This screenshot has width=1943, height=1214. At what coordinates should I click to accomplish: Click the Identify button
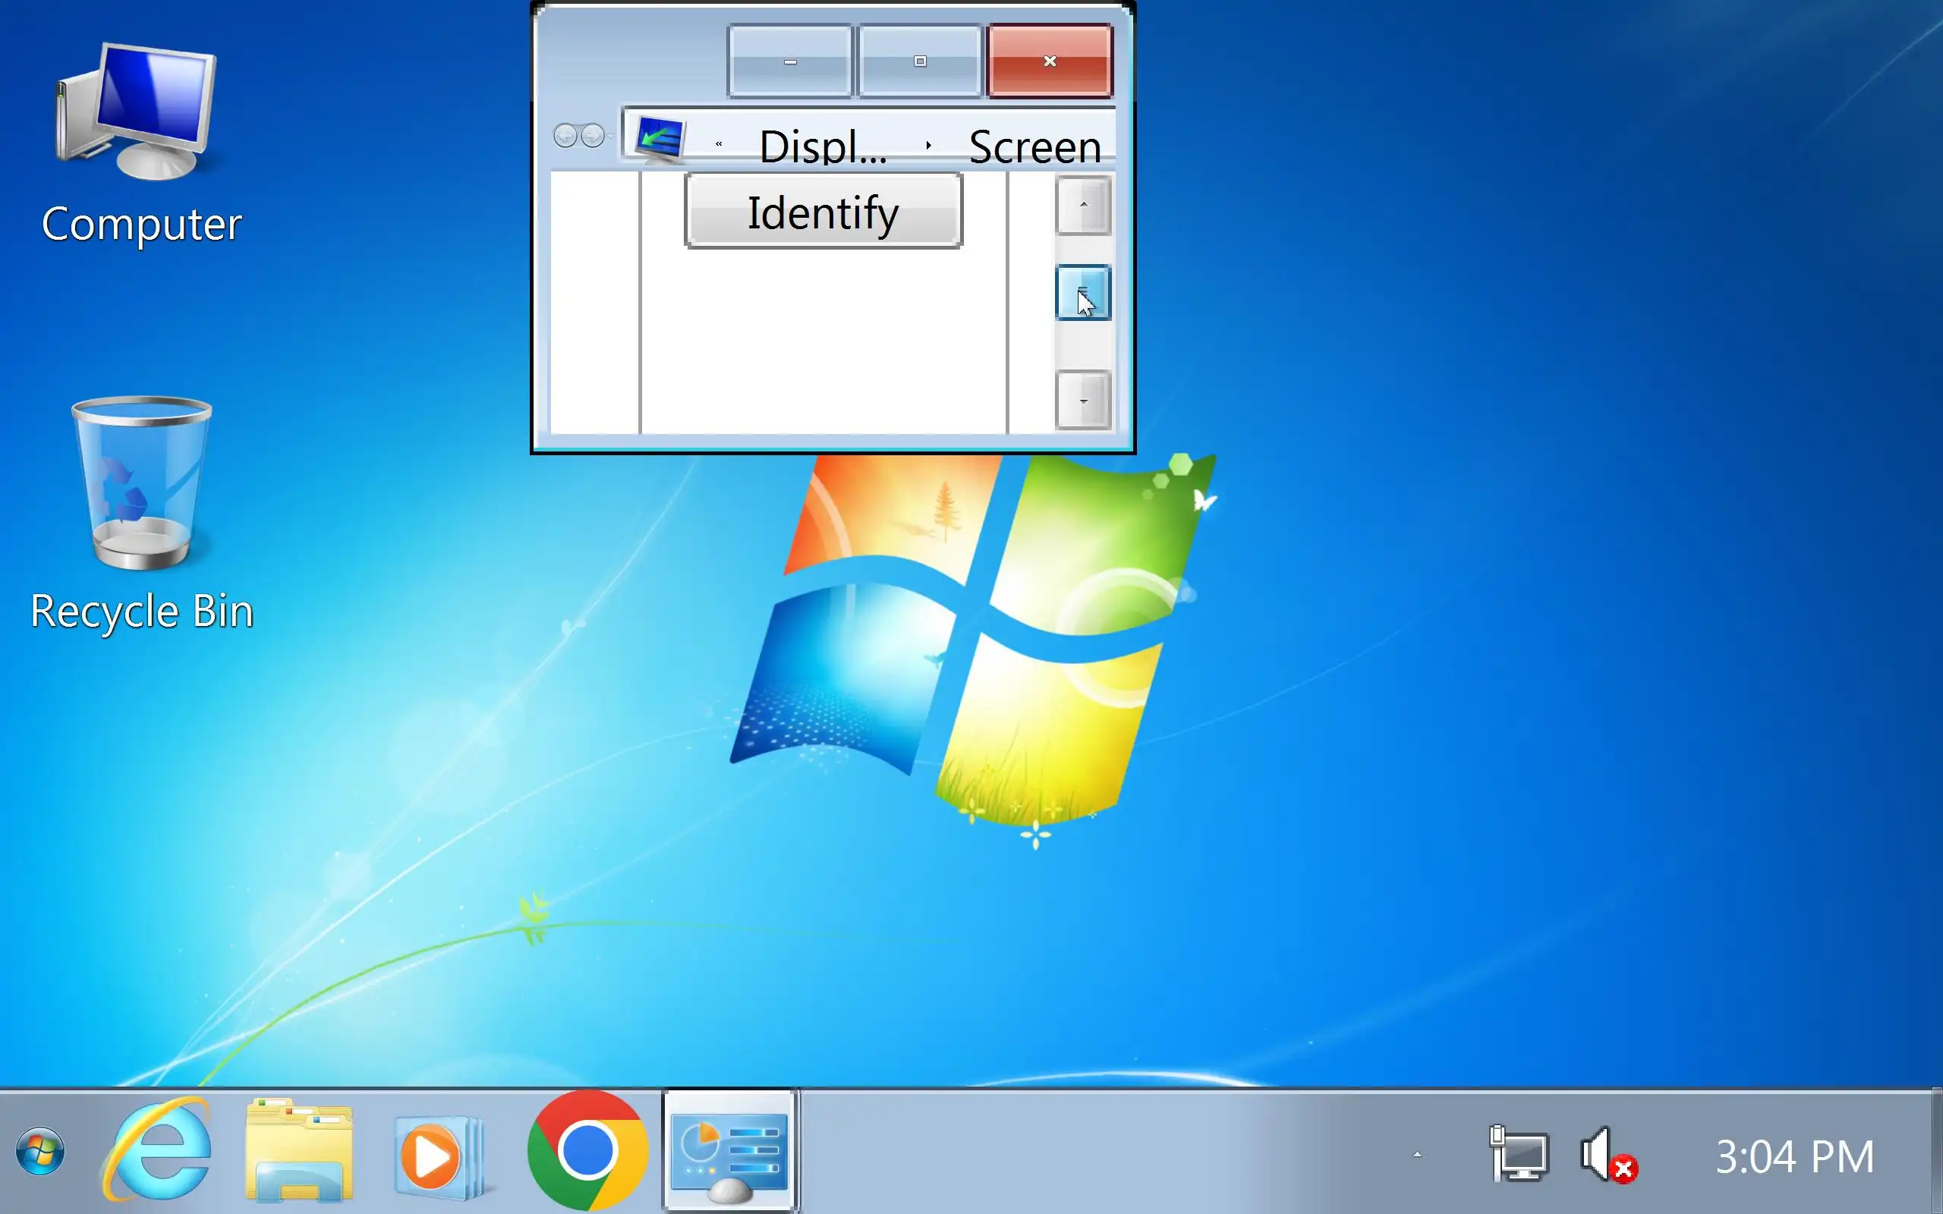pyautogui.click(x=823, y=212)
